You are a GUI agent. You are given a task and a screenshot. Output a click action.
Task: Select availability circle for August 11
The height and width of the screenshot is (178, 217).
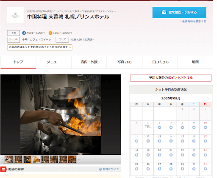pyautogui.click(x=136, y=141)
